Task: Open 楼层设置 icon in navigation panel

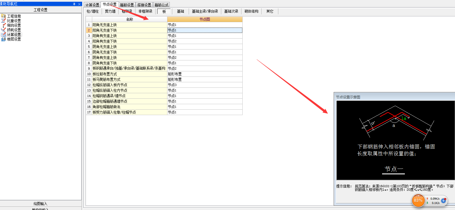Action: click(3, 39)
